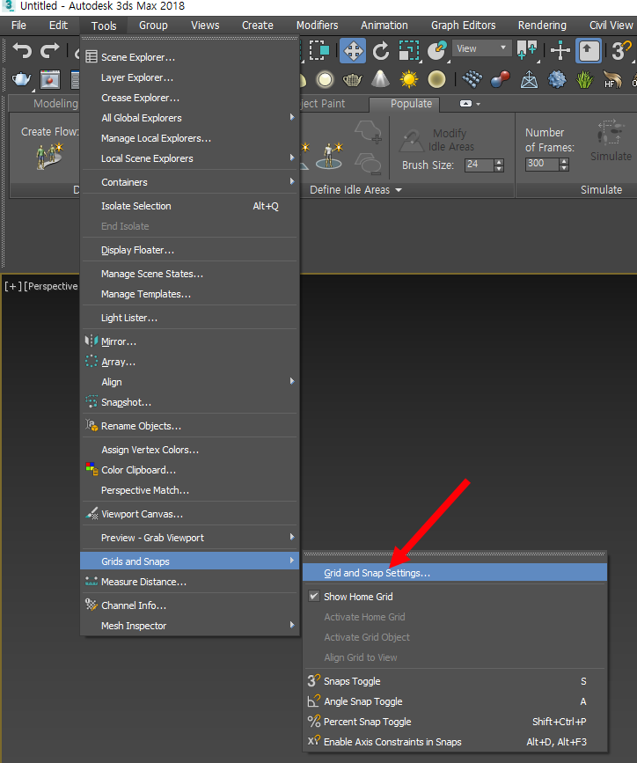Image resolution: width=637 pixels, height=763 pixels.
Task: Open the Rendering menu
Action: 542,26
